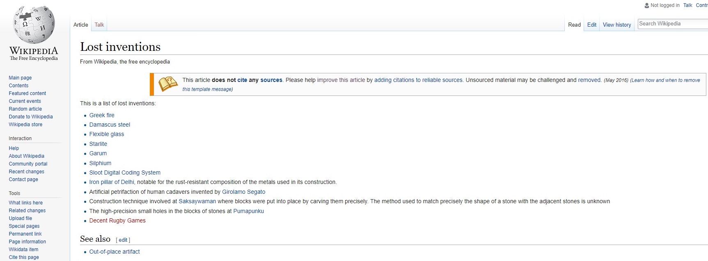The image size is (708, 261).
Task: Open the Out-of-place artifact link
Action: 115,252
